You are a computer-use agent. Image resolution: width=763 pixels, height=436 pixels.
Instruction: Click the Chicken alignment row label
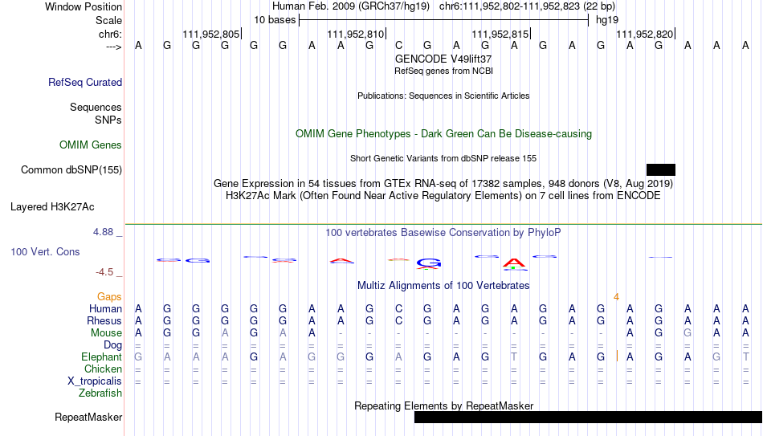tap(103, 369)
